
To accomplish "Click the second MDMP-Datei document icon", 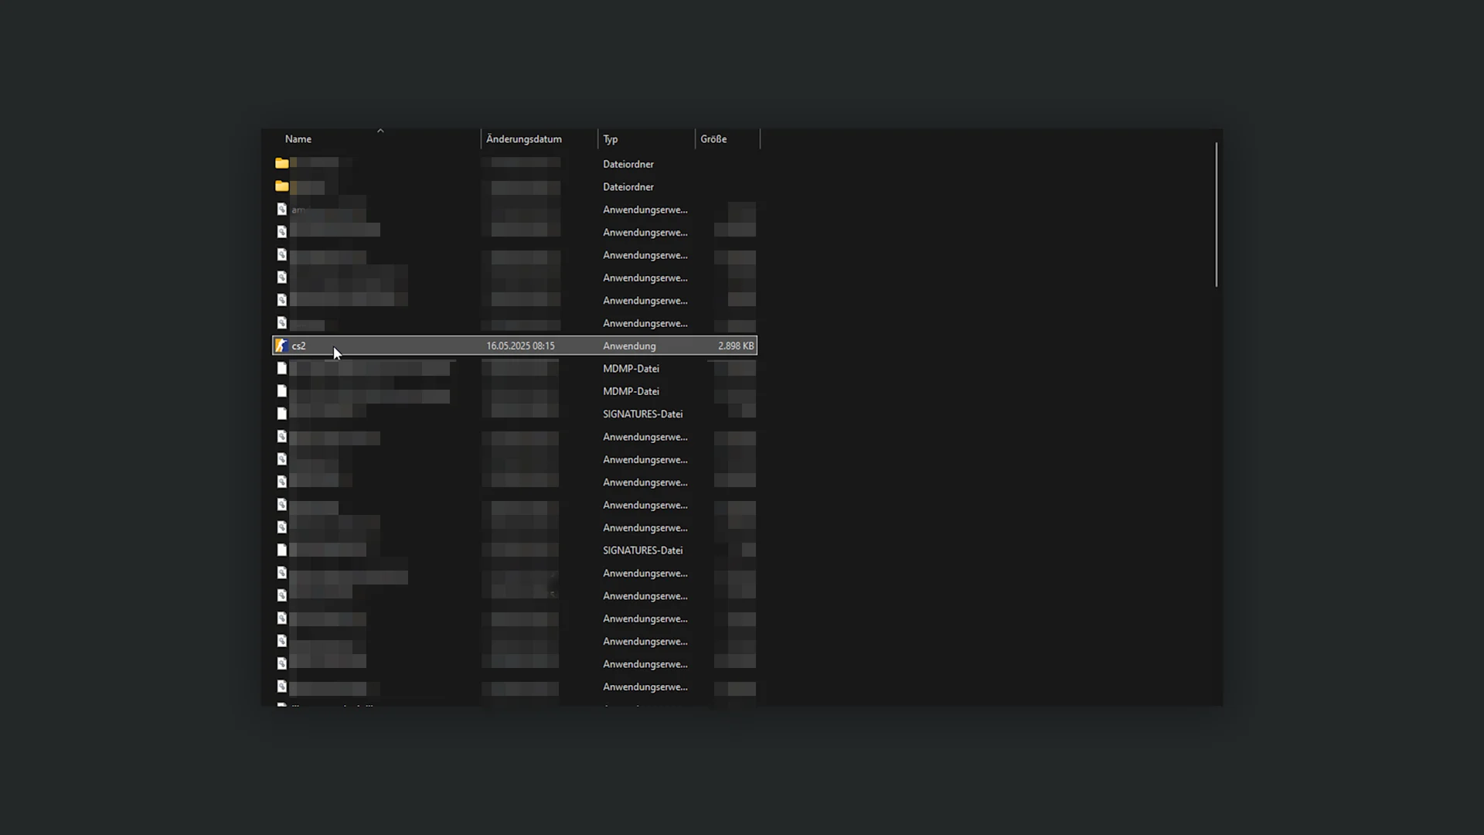I will 282,390.
